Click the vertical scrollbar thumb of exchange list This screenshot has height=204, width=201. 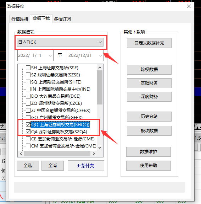[100, 87]
